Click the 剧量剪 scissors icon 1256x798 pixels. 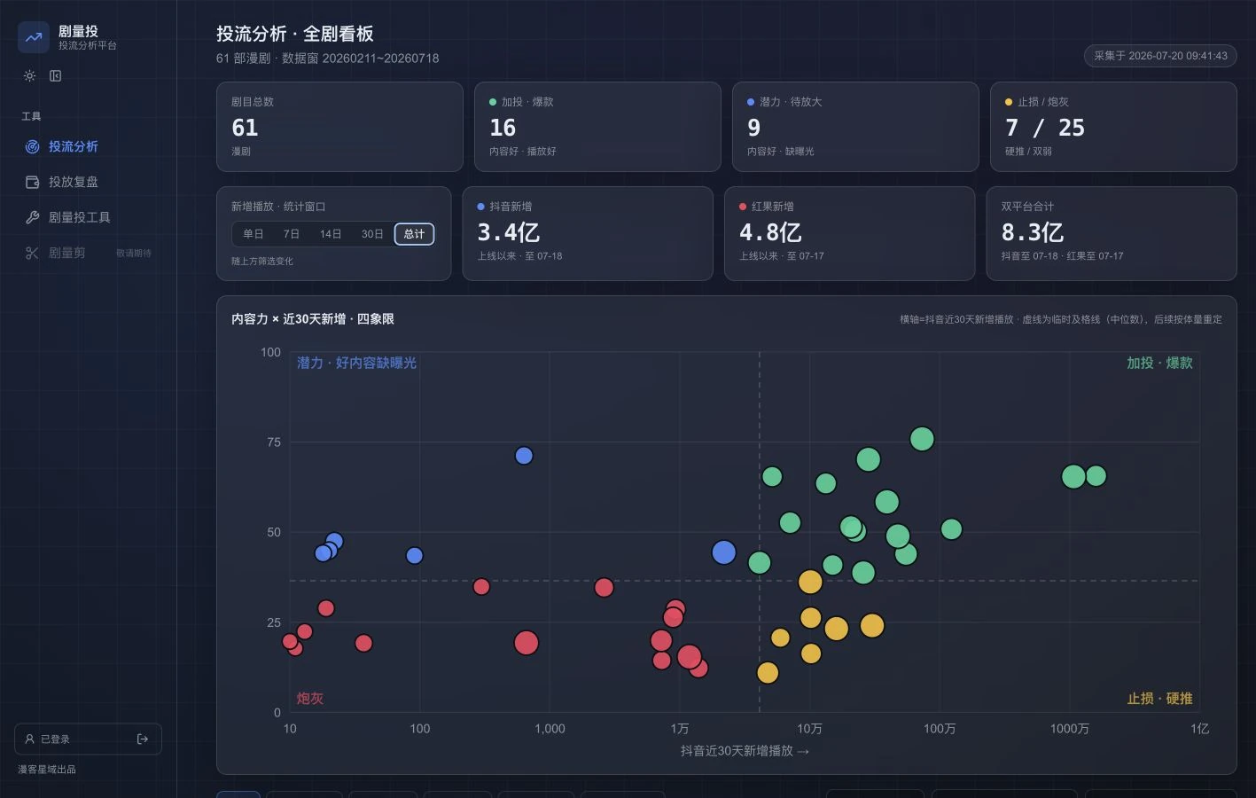click(x=33, y=253)
